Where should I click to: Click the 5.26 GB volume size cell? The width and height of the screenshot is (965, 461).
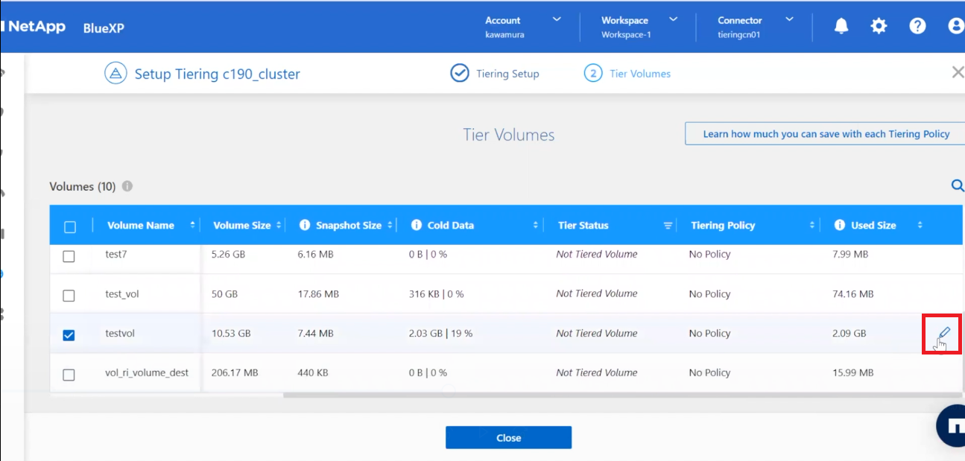[x=228, y=254]
